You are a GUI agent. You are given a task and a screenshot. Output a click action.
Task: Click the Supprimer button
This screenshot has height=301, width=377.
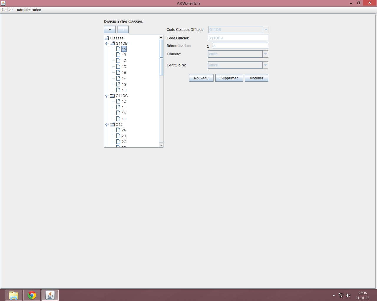[229, 78]
